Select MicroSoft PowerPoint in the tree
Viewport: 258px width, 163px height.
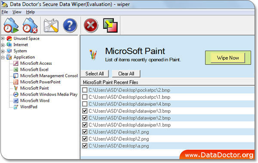click(40, 82)
